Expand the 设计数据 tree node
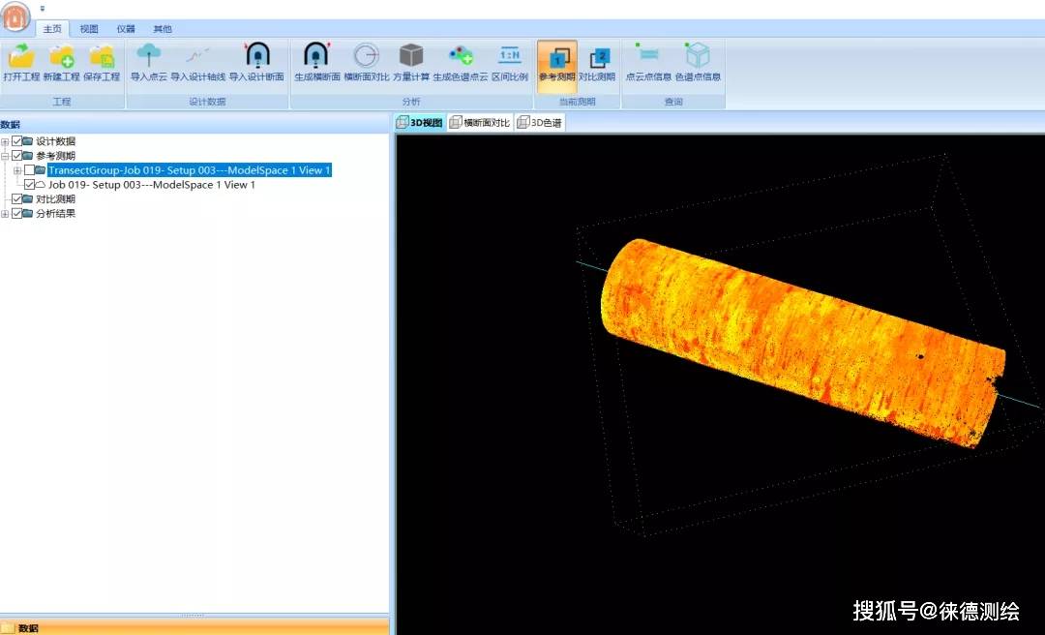 tap(6, 141)
